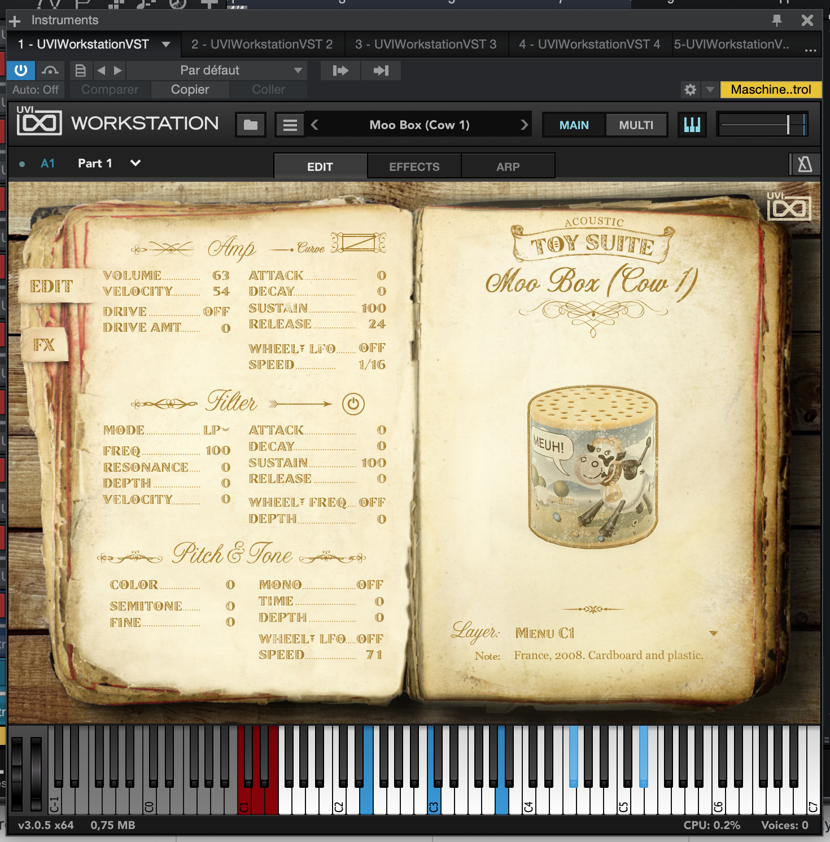Close the Instruments panel
Screen dimensions: 830x842
(807, 20)
